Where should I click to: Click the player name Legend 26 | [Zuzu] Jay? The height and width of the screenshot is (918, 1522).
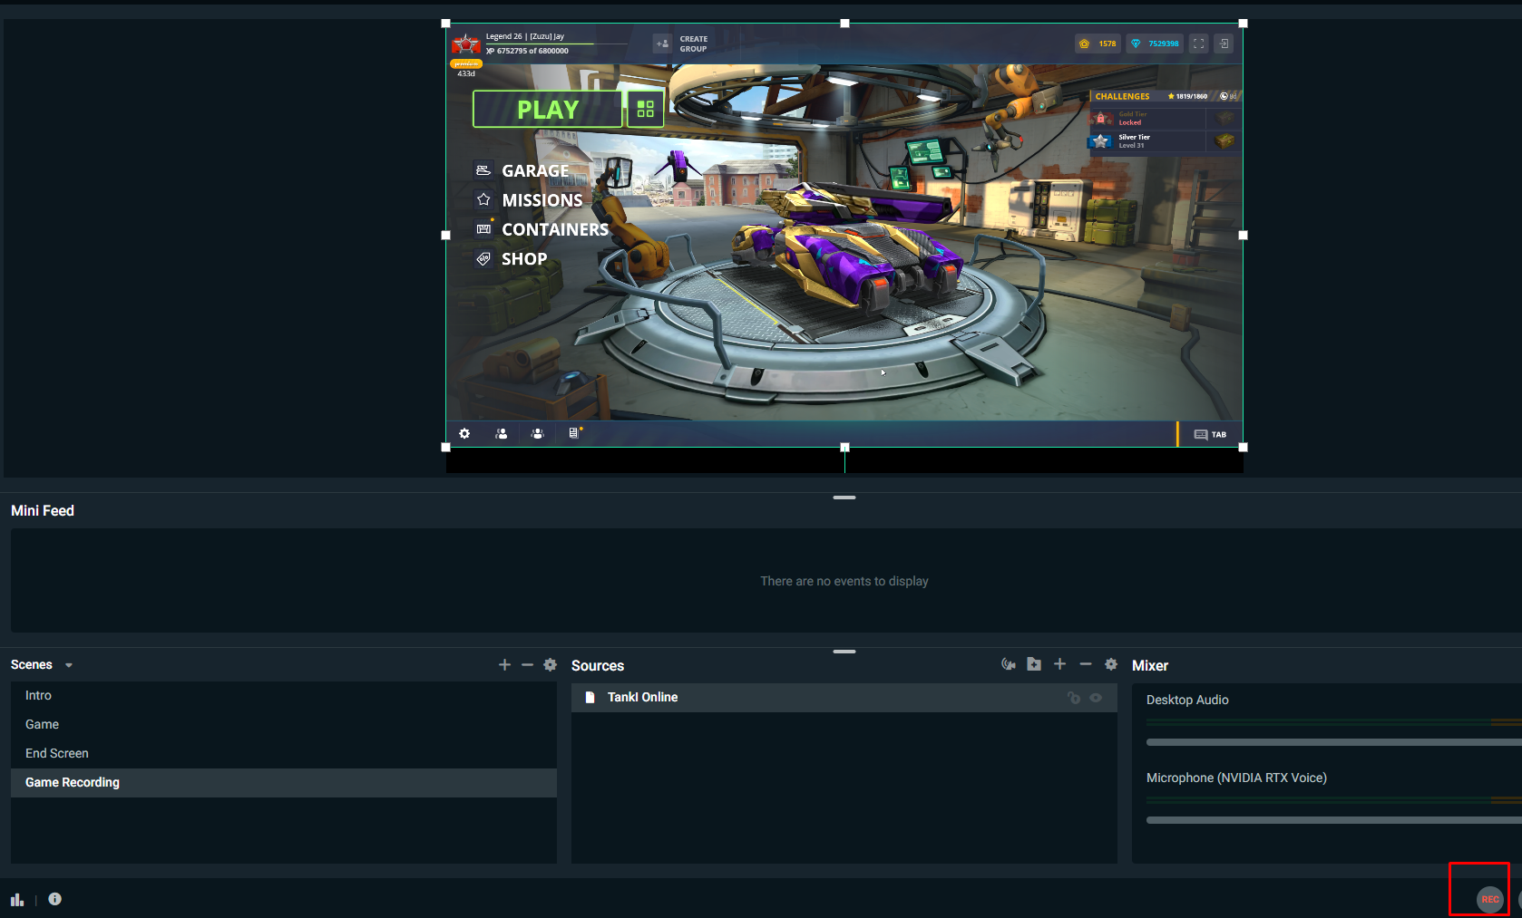(525, 36)
